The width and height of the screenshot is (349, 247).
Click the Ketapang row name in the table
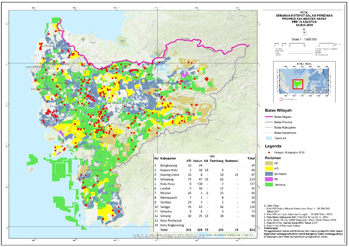pyautogui.click(x=168, y=179)
